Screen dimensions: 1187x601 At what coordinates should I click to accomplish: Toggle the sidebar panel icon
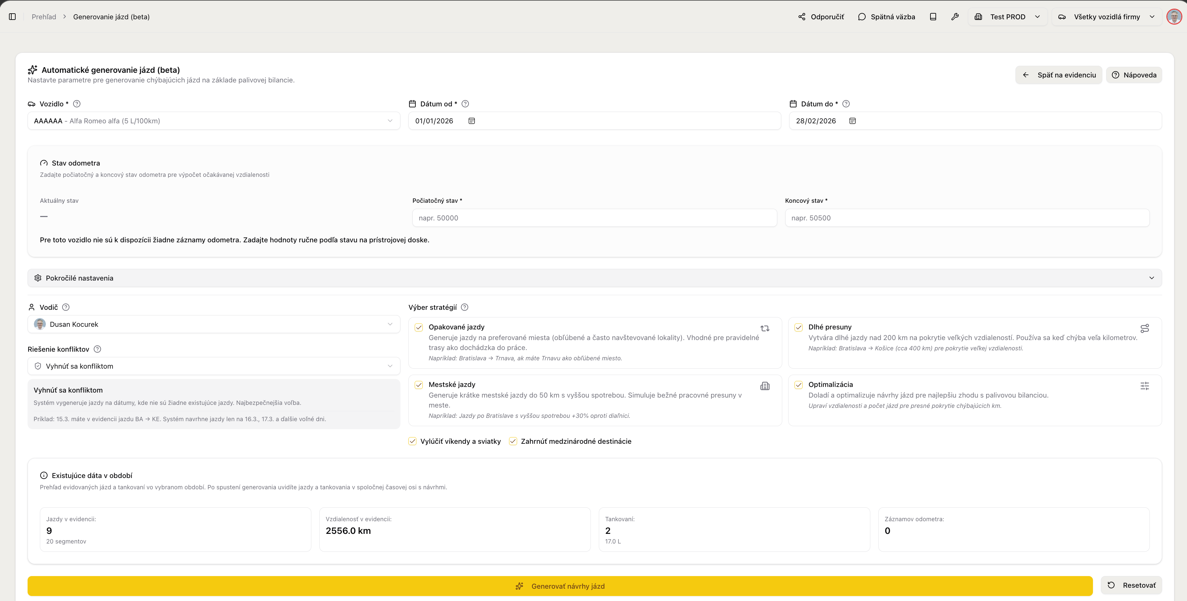(x=12, y=17)
